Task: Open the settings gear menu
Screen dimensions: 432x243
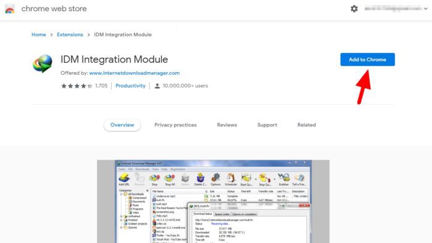Action: coord(354,9)
